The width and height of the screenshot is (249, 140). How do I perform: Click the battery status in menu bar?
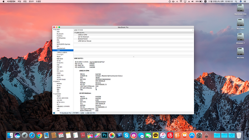pyautogui.click(x=199, y=1)
